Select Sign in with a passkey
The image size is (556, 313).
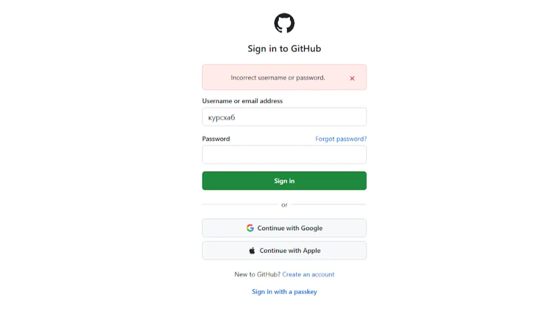tap(284, 292)
